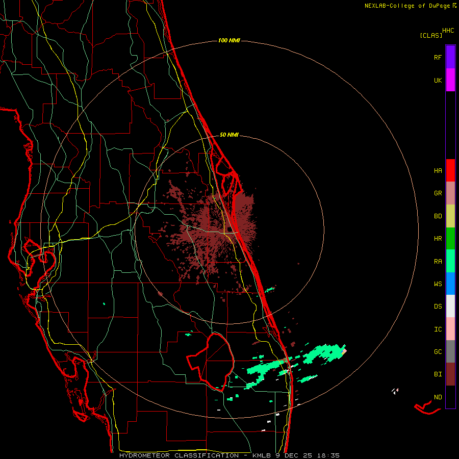This screenshot has height=459, width=459.
Task: Click the IC legend label
Action: [438, 329]
